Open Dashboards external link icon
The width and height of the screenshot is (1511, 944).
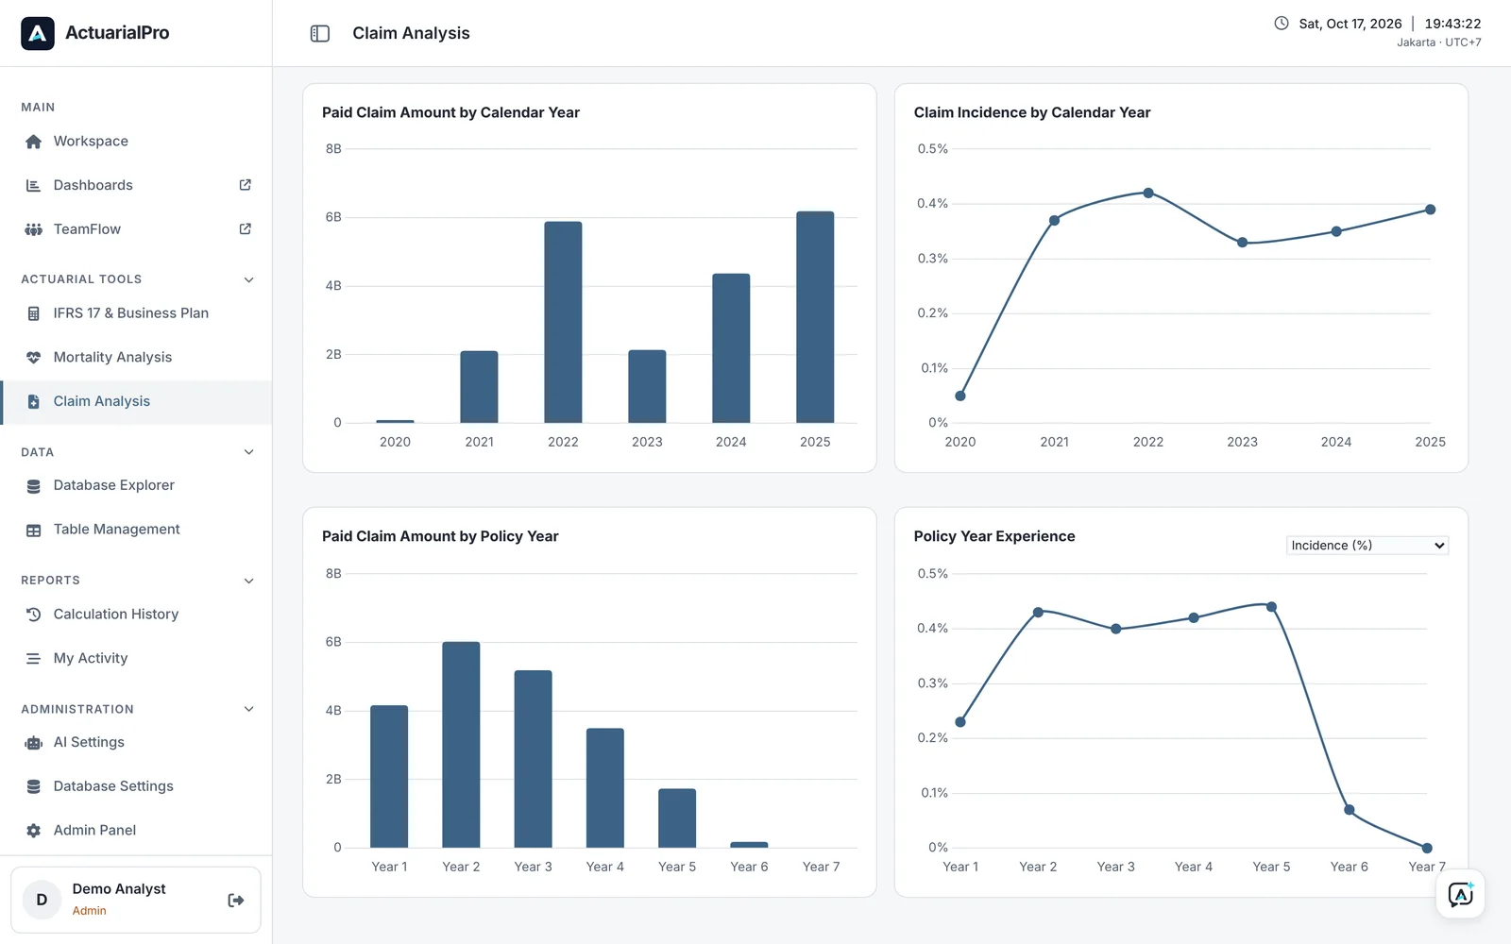click(x=246, y=185)
